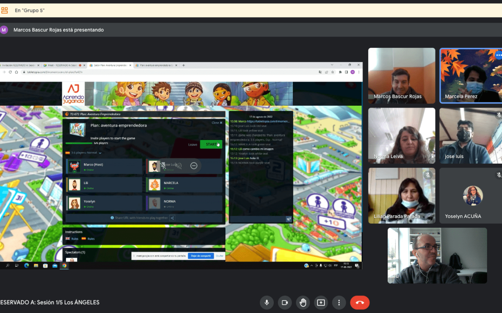Hang up the call with red button
The height and width of the screenshot is (313, 502).
360,302
